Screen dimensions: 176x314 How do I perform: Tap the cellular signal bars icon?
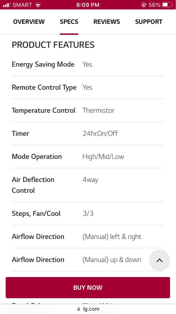pyautogui.click(x=7, y=5)
